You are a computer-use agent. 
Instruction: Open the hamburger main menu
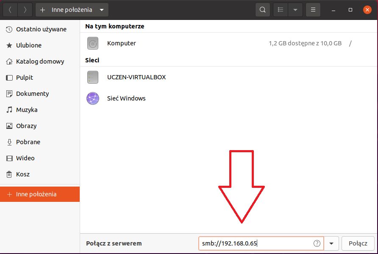313,10
